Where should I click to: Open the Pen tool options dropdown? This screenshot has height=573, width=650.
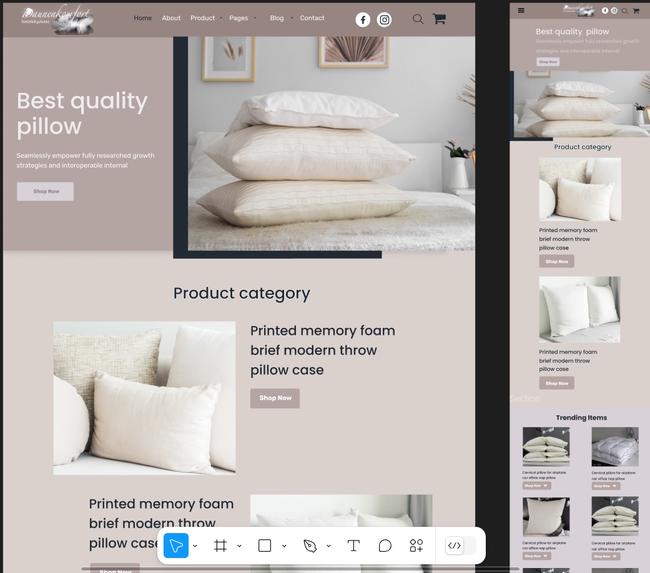(328, 546)
